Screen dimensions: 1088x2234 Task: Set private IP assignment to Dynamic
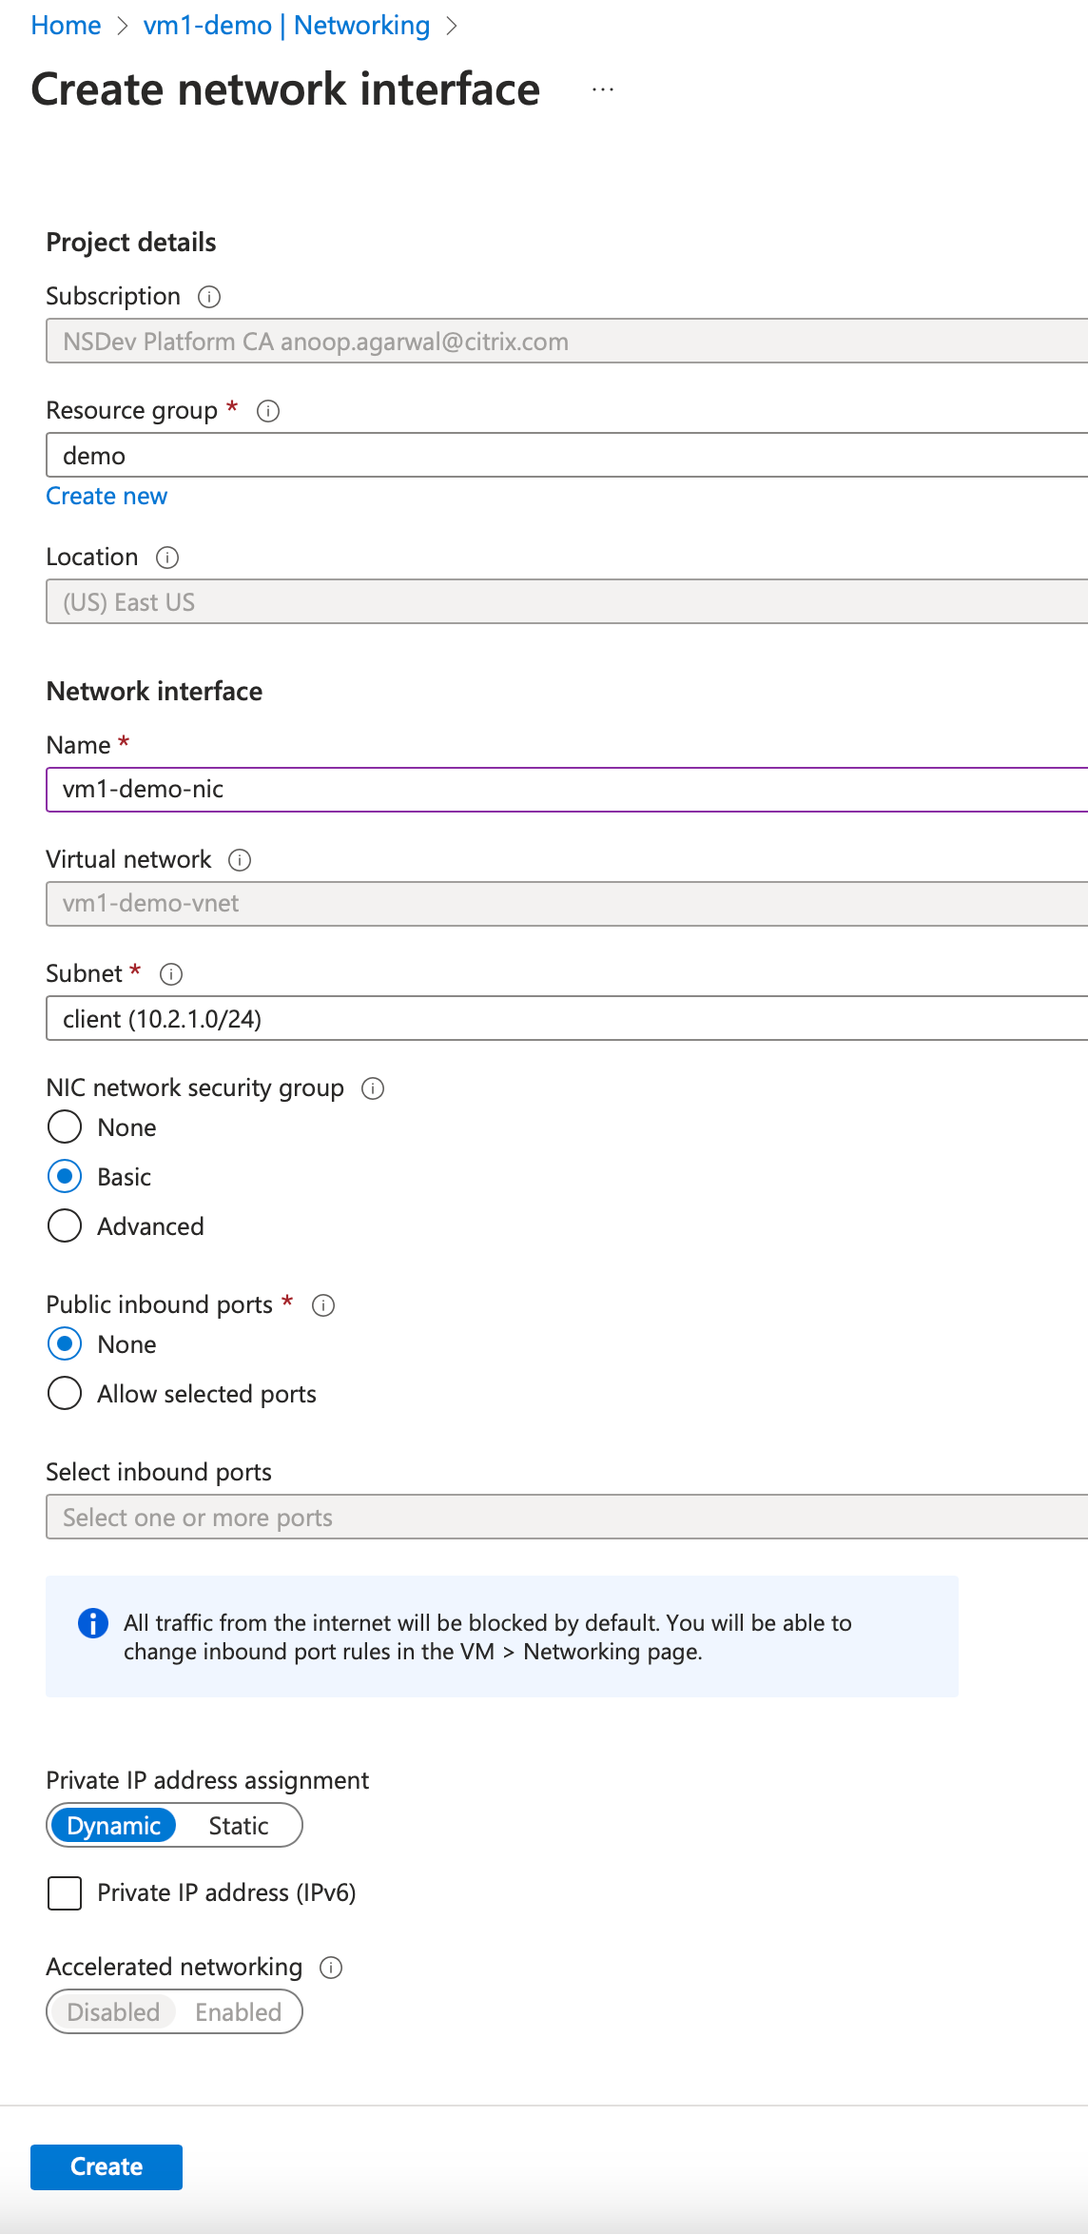tap(113, 1825)
